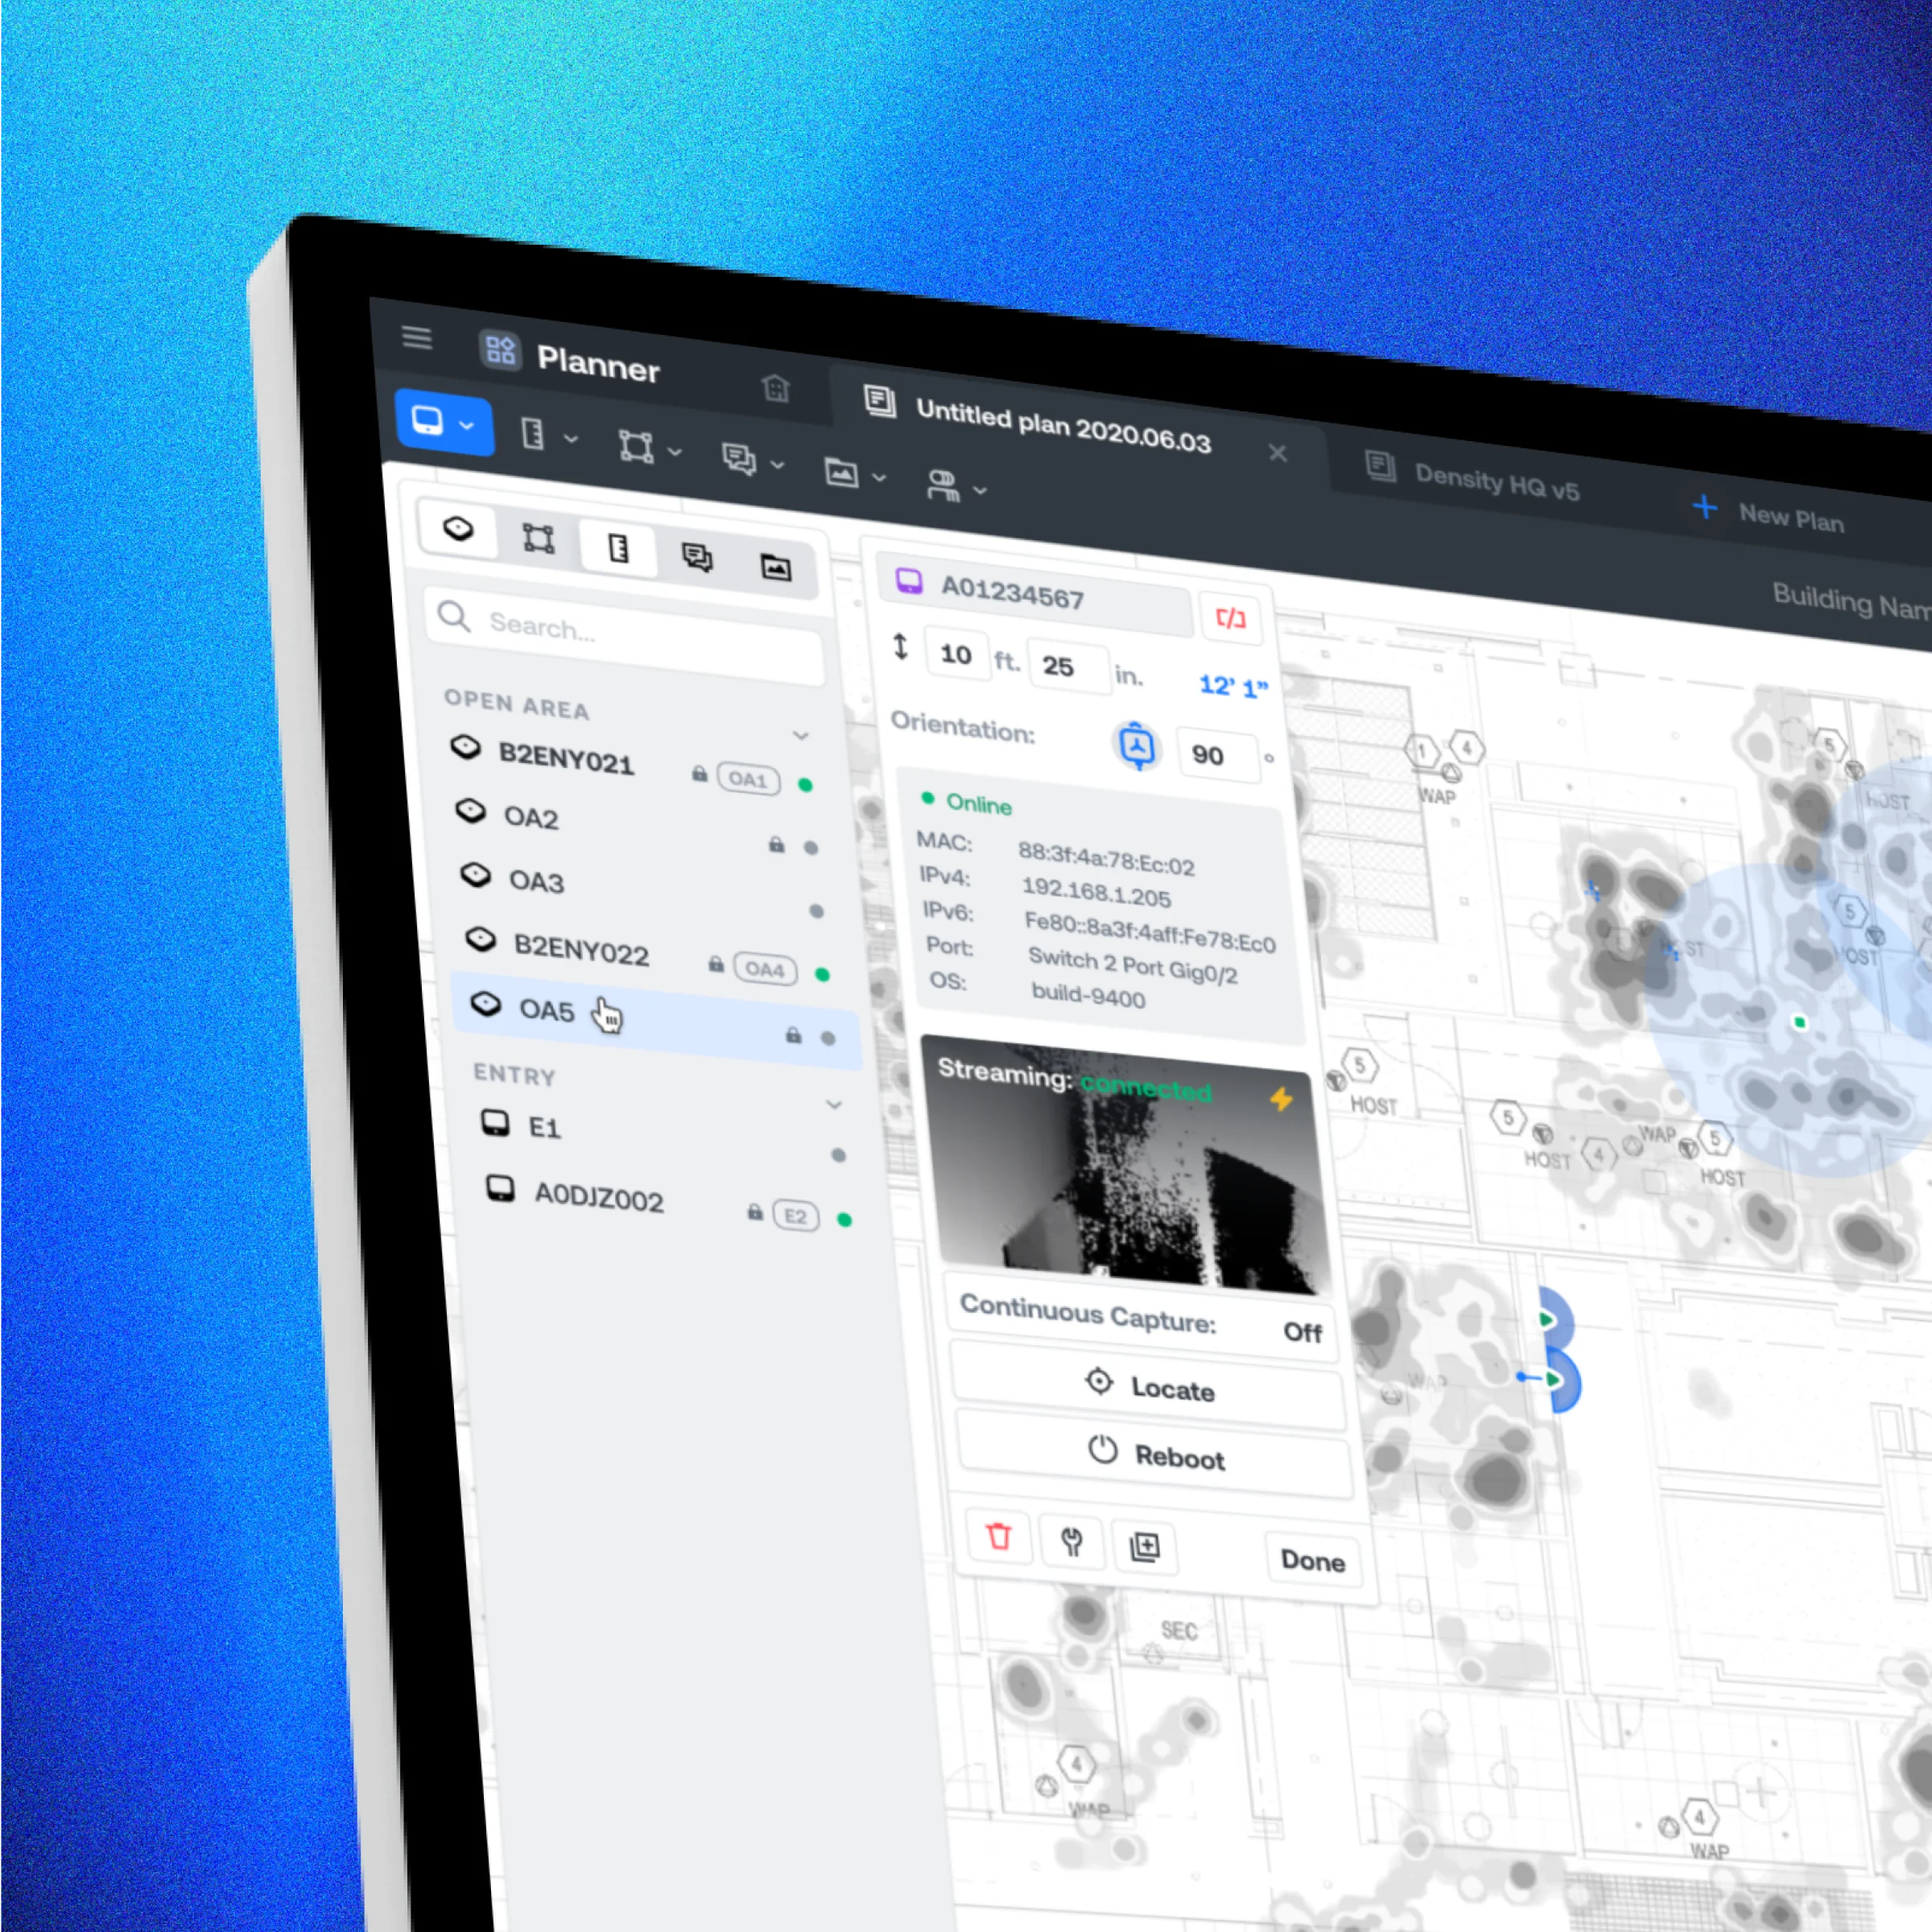Click the red unlink sensor icon
The height and width of the screenshot is (1932, 1932).
1230,618
